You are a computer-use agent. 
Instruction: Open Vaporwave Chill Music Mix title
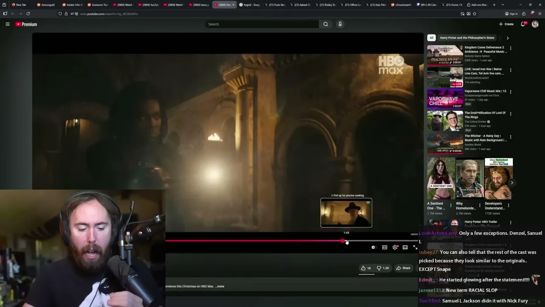coord(485,91)
